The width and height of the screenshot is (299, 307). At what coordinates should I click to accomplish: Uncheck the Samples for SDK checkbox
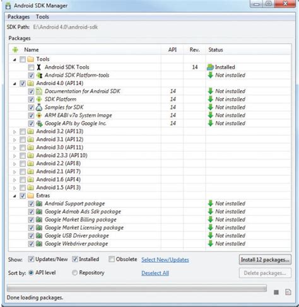click(31, 107)
